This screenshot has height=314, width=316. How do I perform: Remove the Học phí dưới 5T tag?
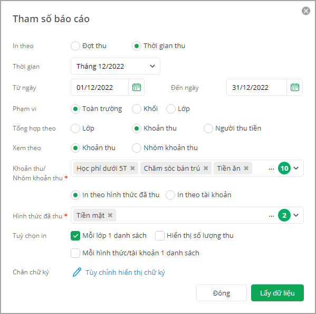132,168
